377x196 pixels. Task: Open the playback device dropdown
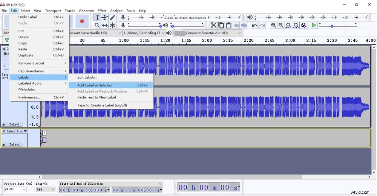click(x=207, y=33)
